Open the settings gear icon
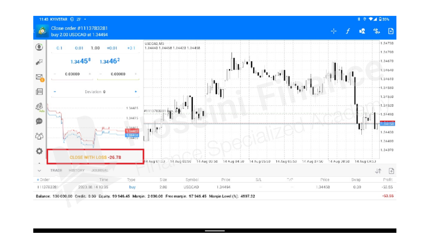This screenshot has width=430, height=249. pos(39,151)
